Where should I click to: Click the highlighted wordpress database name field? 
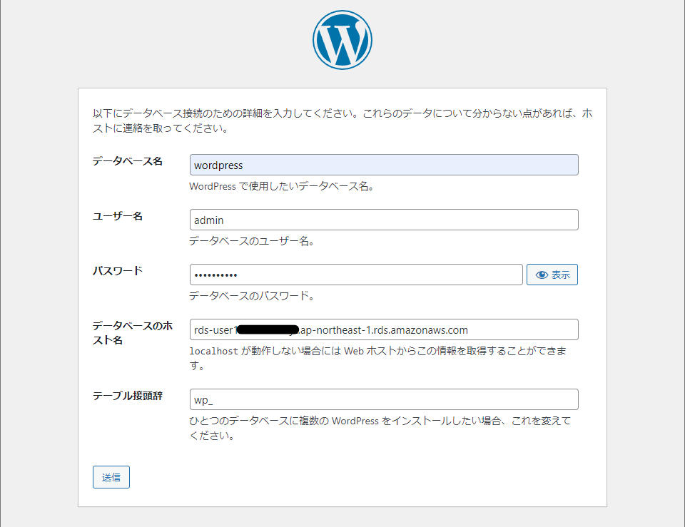pos(384,165)
